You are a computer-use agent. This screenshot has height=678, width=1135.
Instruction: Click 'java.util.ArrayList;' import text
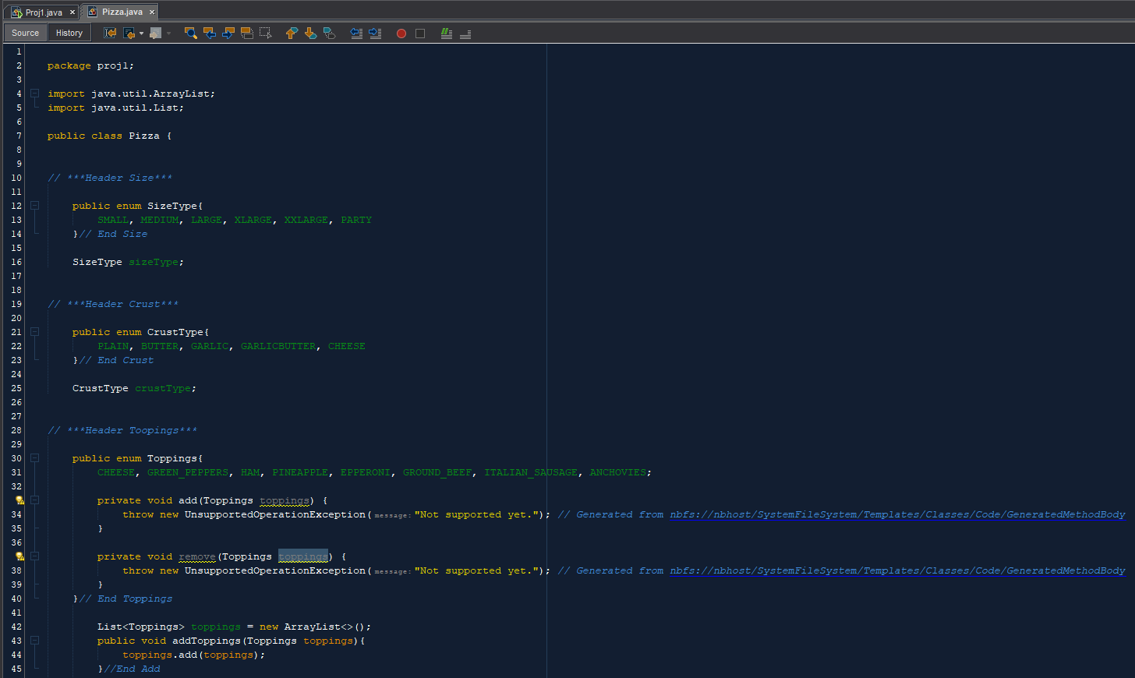click(153, 94)
